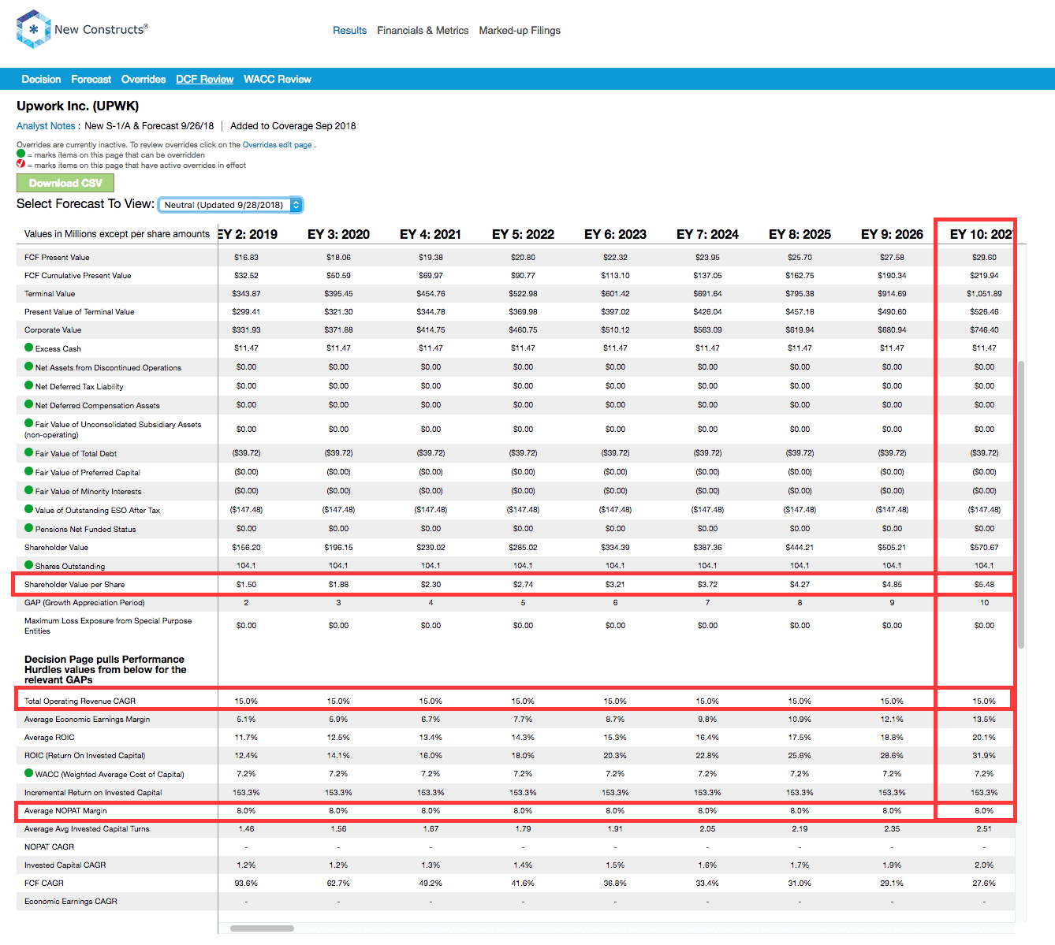Select the EY 7: 2024 column header
Screen dimensions: 1055x945
(707, 235)
